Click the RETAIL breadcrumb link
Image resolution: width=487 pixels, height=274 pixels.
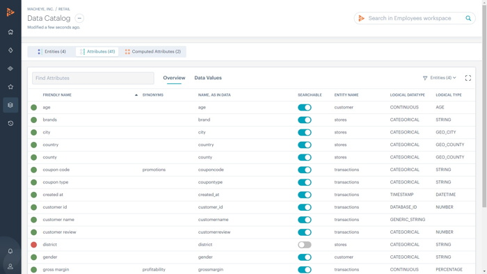point(64,9)
